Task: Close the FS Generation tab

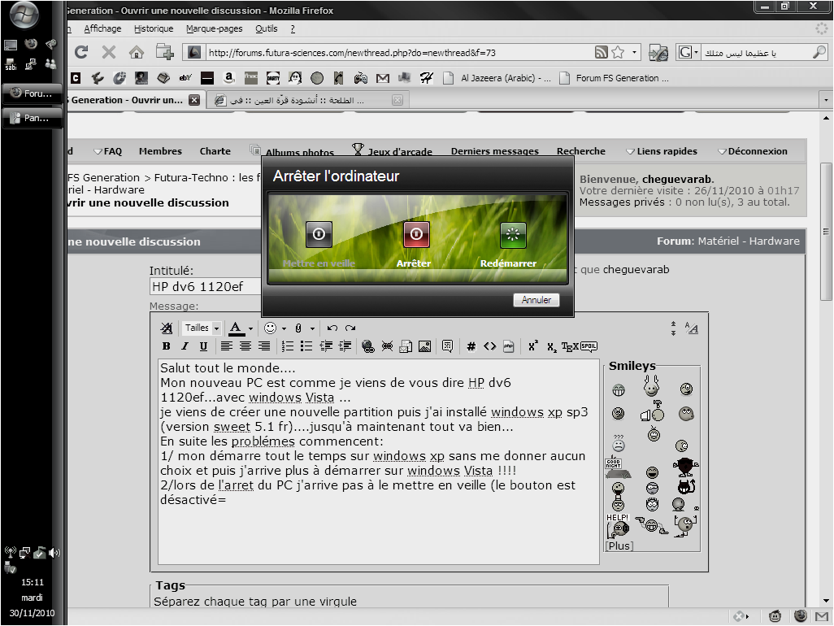Action: tap(194, 100)
